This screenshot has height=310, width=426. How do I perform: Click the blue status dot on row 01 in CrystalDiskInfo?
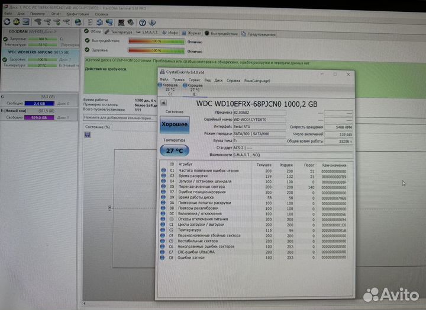[163, 170]
